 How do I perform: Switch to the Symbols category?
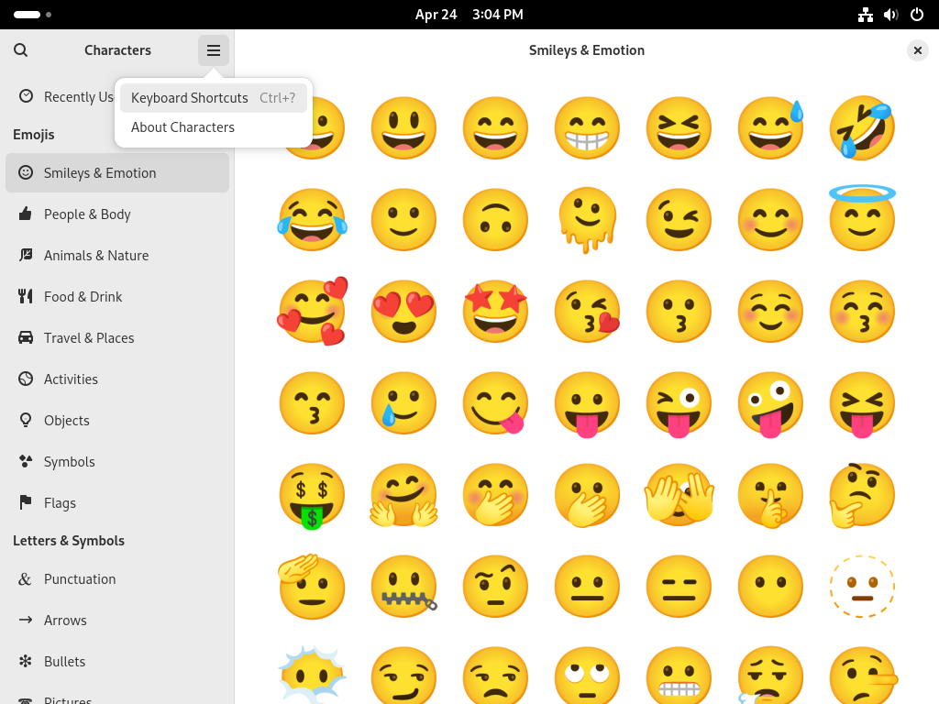tap(117, 462)
